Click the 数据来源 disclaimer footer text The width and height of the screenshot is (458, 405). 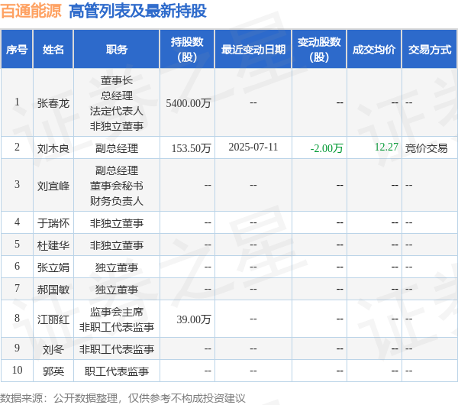[x=123, y=398]
